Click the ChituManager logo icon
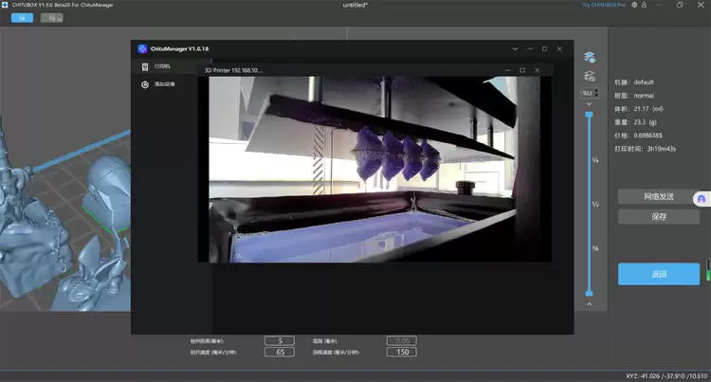 tap(142, 48)
